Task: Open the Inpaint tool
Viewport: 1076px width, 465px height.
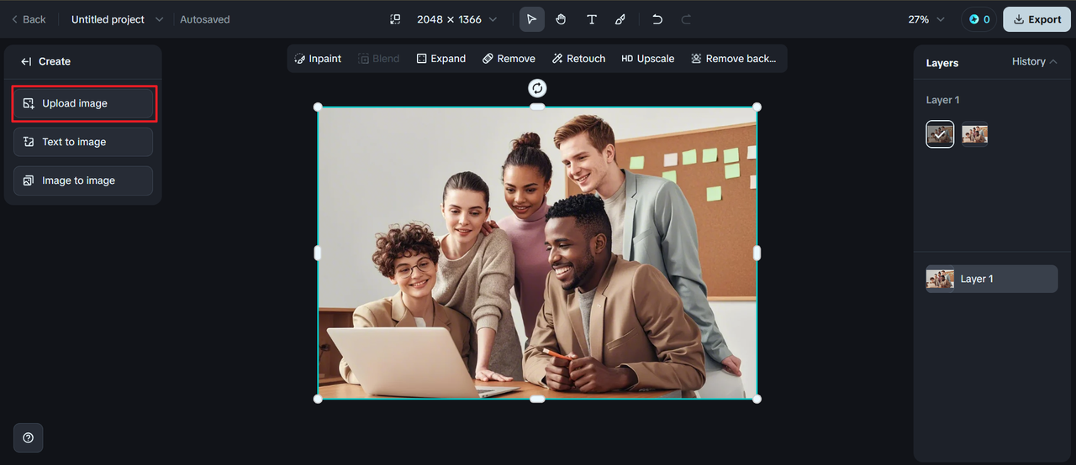Action: pos(318,59)
